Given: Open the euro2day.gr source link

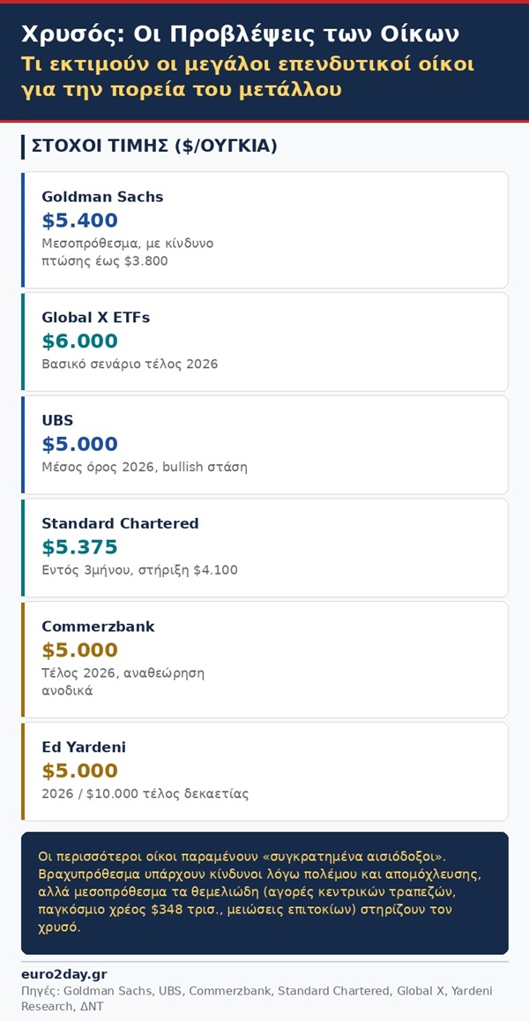Looking at the screenshot, I should coord(63,974).
